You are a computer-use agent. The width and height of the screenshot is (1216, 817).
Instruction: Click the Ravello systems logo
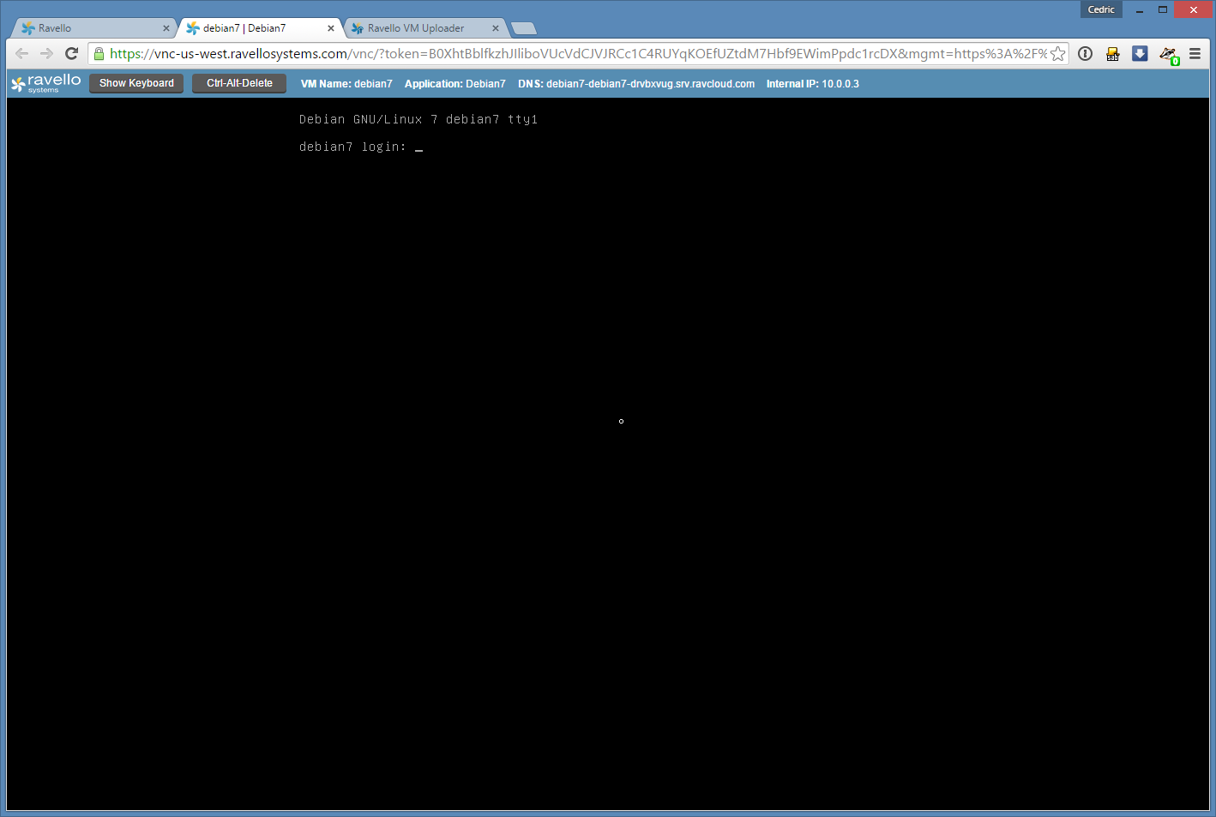point(45,83)
